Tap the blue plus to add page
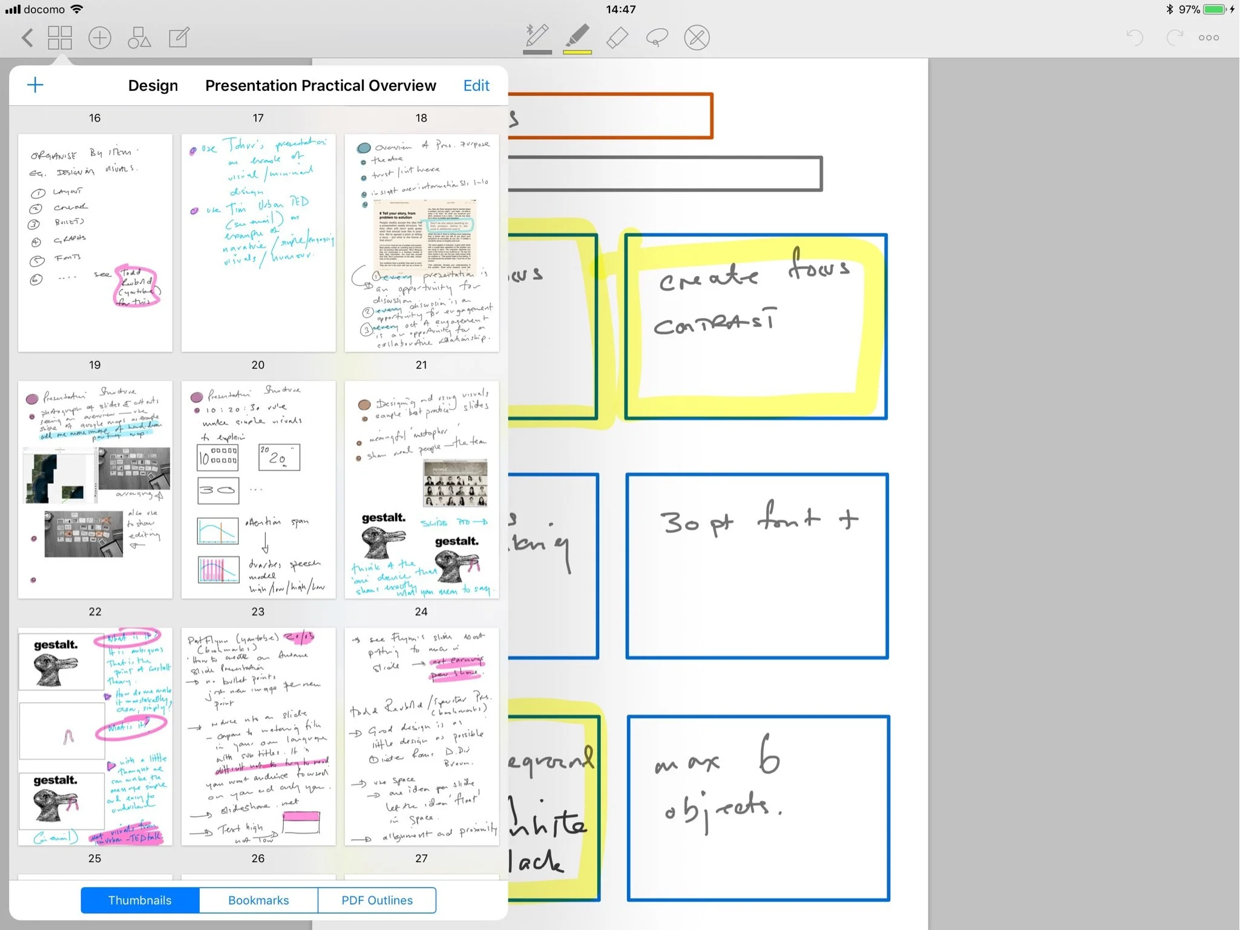Screen dimensions: 1240x930 point(36,85)
